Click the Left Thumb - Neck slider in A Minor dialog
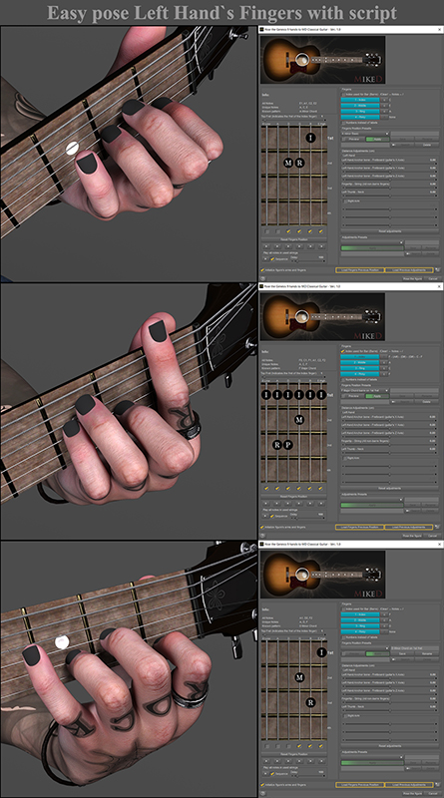This screenshot has height=798, width=444. coord(389,196)
